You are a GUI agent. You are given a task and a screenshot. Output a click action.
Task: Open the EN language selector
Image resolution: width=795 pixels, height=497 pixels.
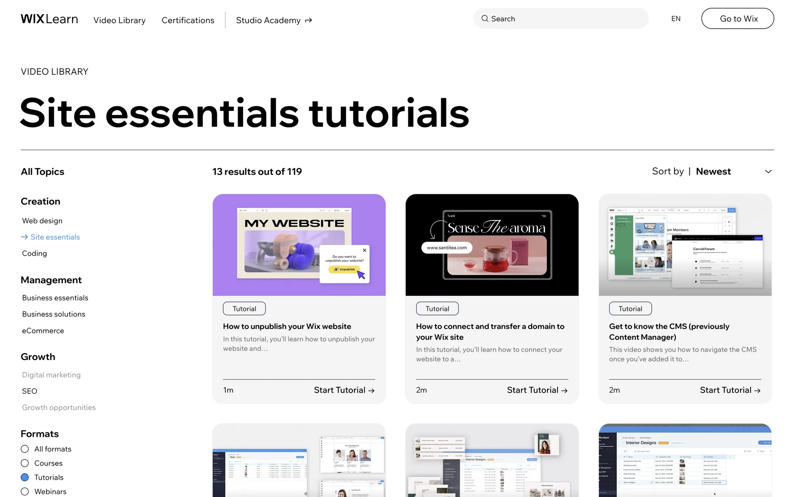(676, 19)
